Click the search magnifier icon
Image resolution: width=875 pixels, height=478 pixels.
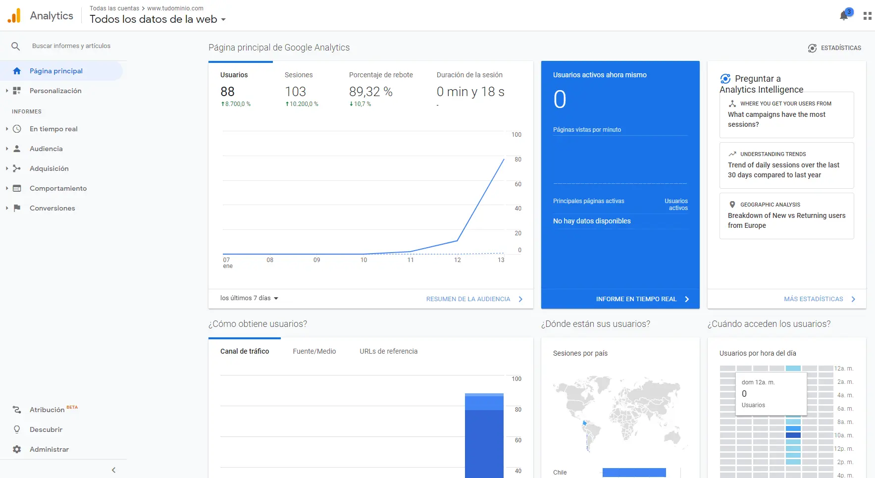[x=16, y=46]
